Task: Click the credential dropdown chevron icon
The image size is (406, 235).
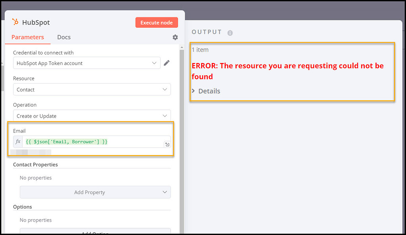Action: pyautogui.click(x=155, y=63)
